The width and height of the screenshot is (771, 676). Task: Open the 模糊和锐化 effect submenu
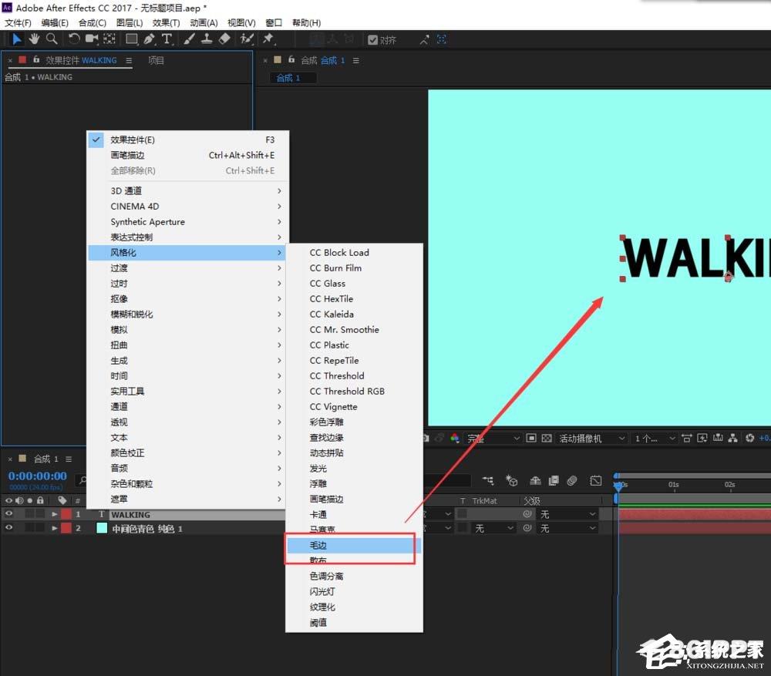tap(188, 314)
